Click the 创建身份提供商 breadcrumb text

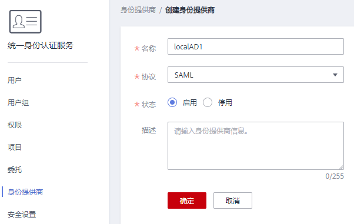190,10
